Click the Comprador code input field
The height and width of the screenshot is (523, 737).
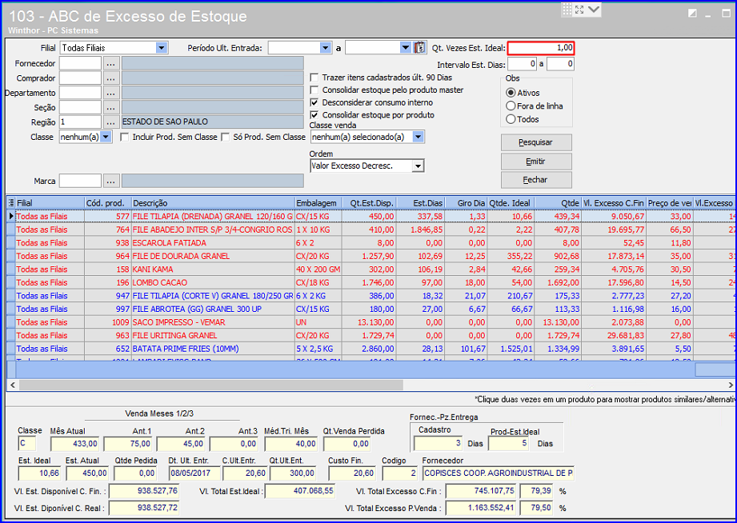80,78
